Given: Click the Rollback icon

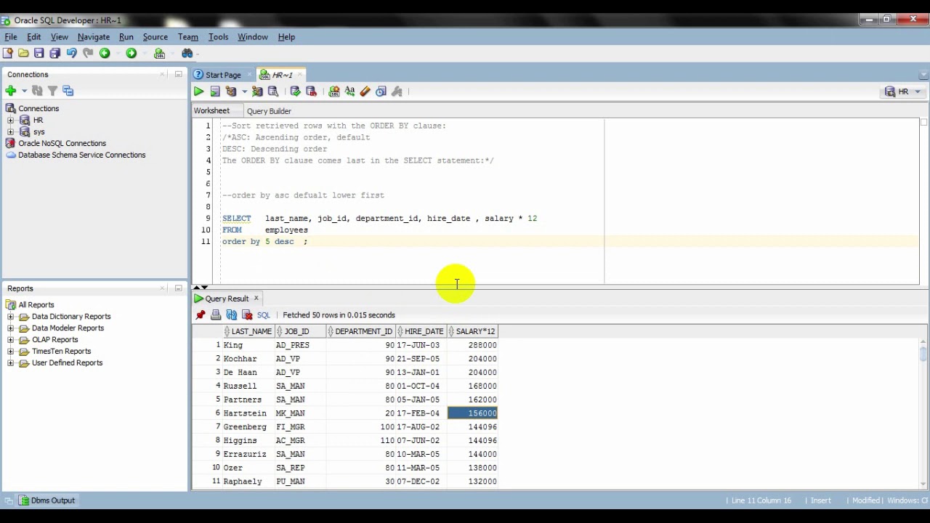Looking at the screenshot, I should point(312,92).
